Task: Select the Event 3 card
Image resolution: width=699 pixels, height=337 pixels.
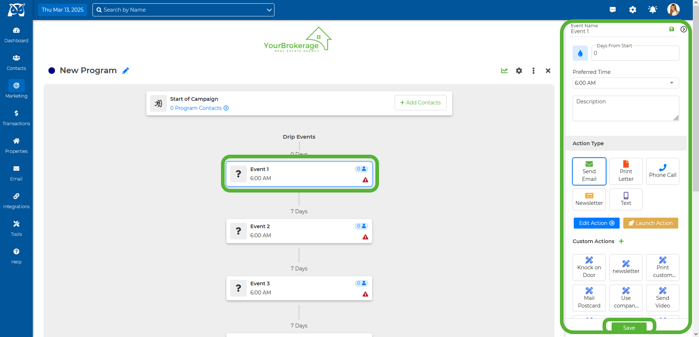Action: tap(299, 288)
